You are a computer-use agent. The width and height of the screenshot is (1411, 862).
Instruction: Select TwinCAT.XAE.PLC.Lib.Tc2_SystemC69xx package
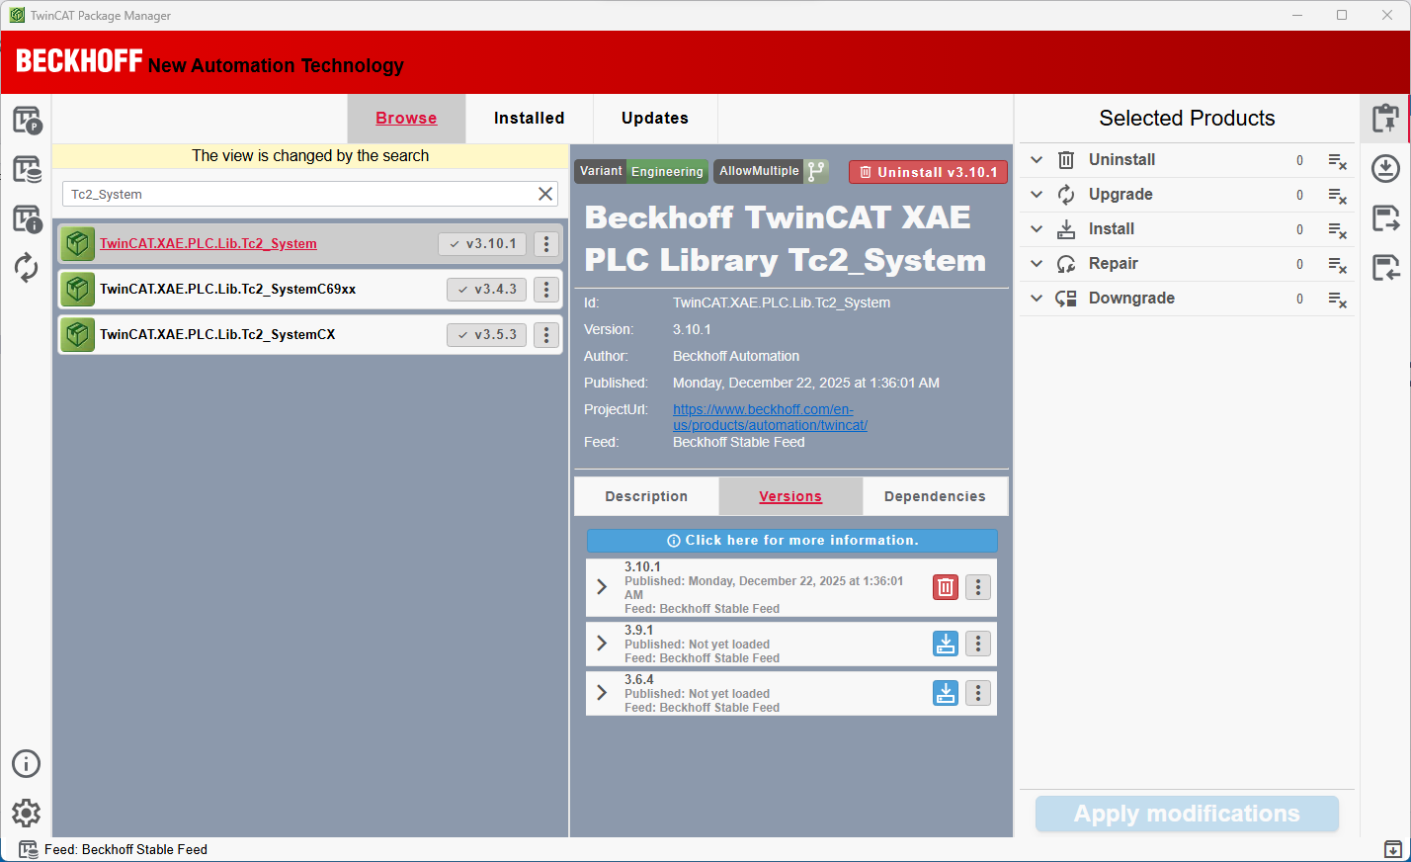click(x=228, y=289)
